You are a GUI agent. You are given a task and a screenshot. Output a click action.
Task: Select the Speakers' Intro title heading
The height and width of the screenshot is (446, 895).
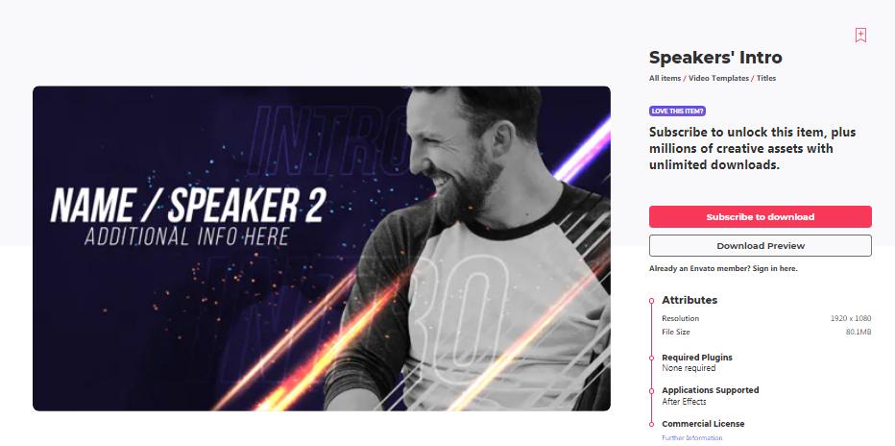click(x=715, y=58)
